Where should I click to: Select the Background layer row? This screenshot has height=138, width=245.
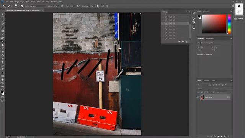[214, 97]
